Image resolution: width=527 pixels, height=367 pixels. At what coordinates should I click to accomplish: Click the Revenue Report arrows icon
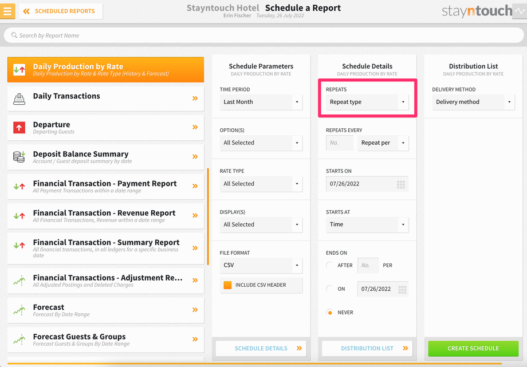pos(19,216)
